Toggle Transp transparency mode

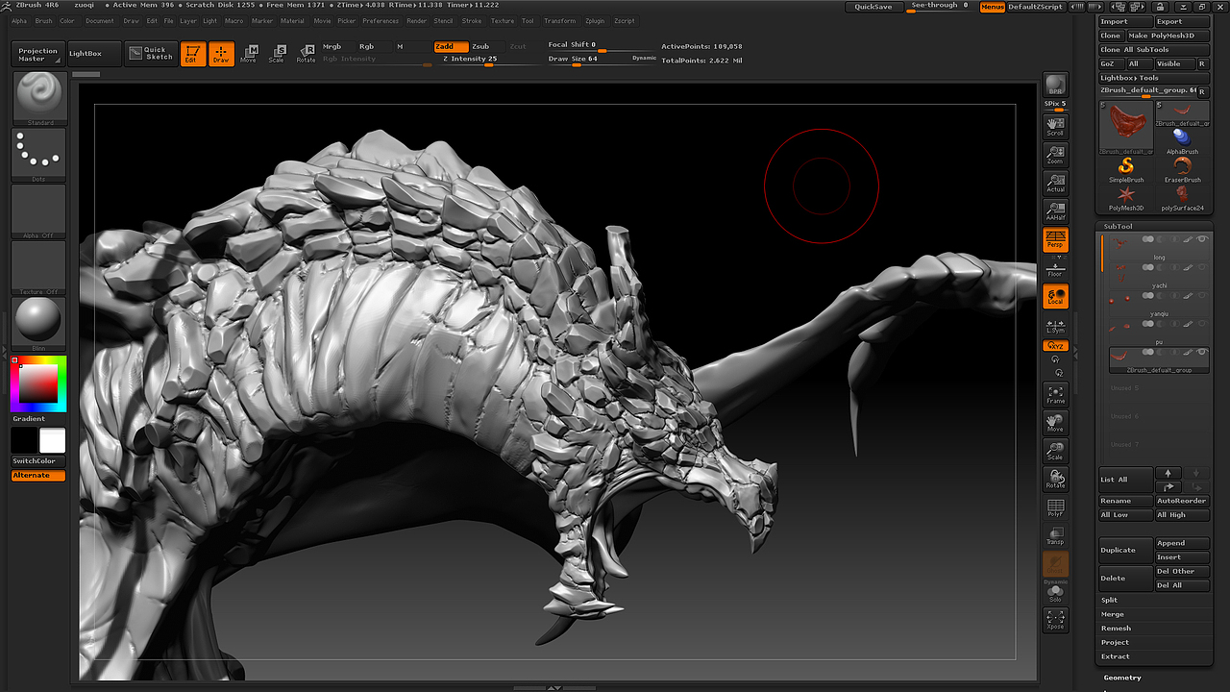1055,535
